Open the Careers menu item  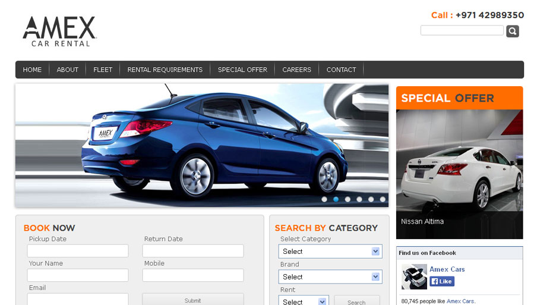pyautogui.click(x=296, y=70)
